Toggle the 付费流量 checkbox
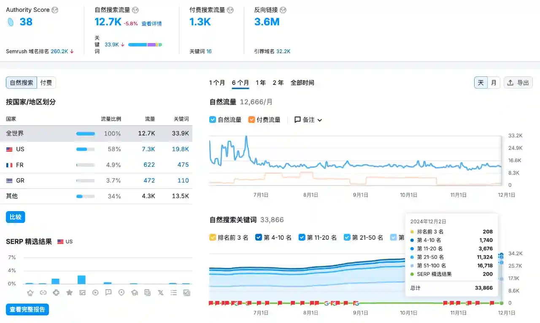 [252, 119]
